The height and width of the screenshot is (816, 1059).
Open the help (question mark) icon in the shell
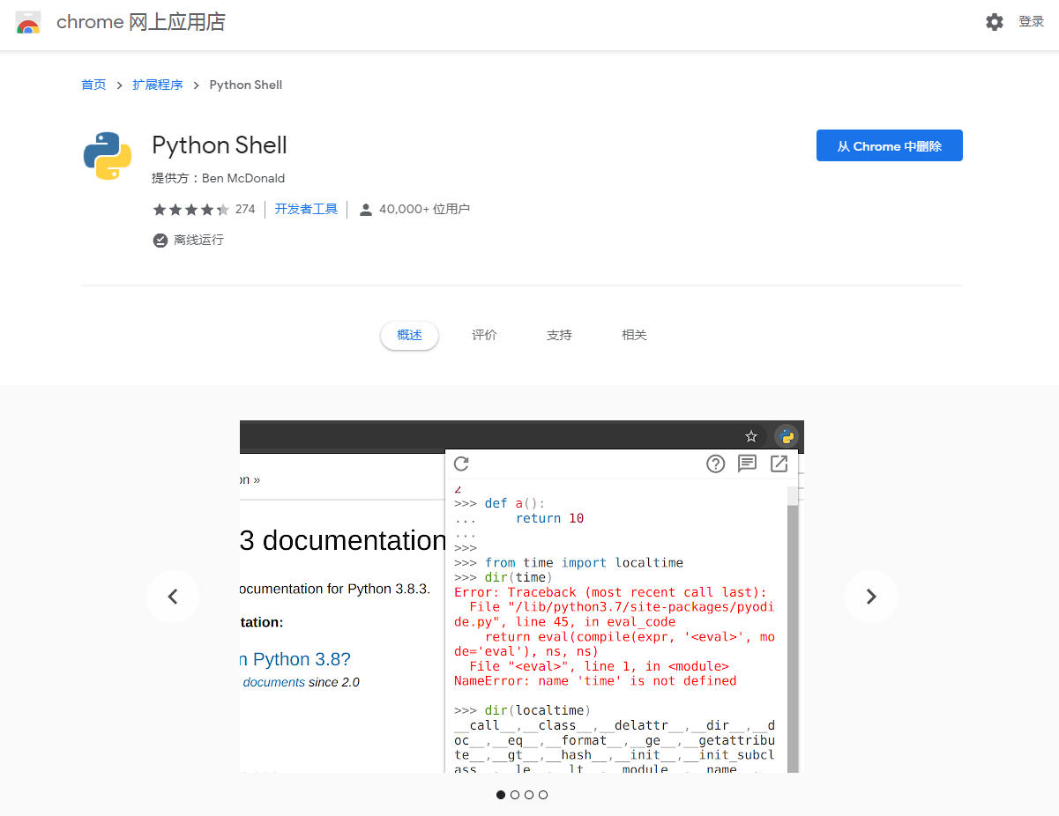pos(715,464)
